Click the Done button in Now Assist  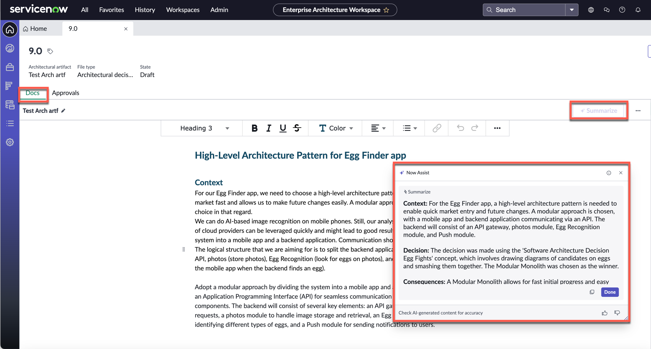click(610, 292)
